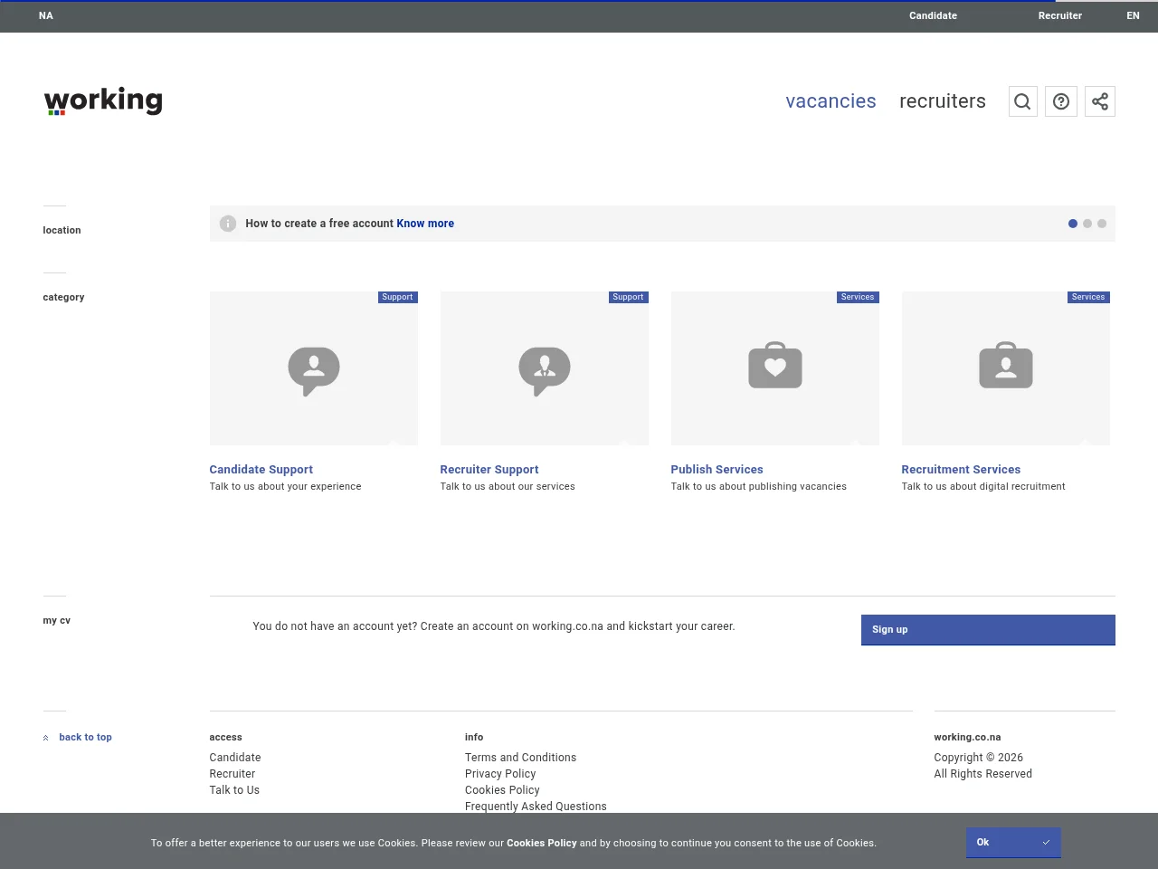The width and height of the screenshot is (1158, 869).
Task: Click the Sign up button
Action: (988, 630)
